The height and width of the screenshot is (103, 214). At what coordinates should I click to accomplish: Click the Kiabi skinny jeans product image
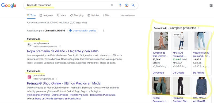click(201, 41)
